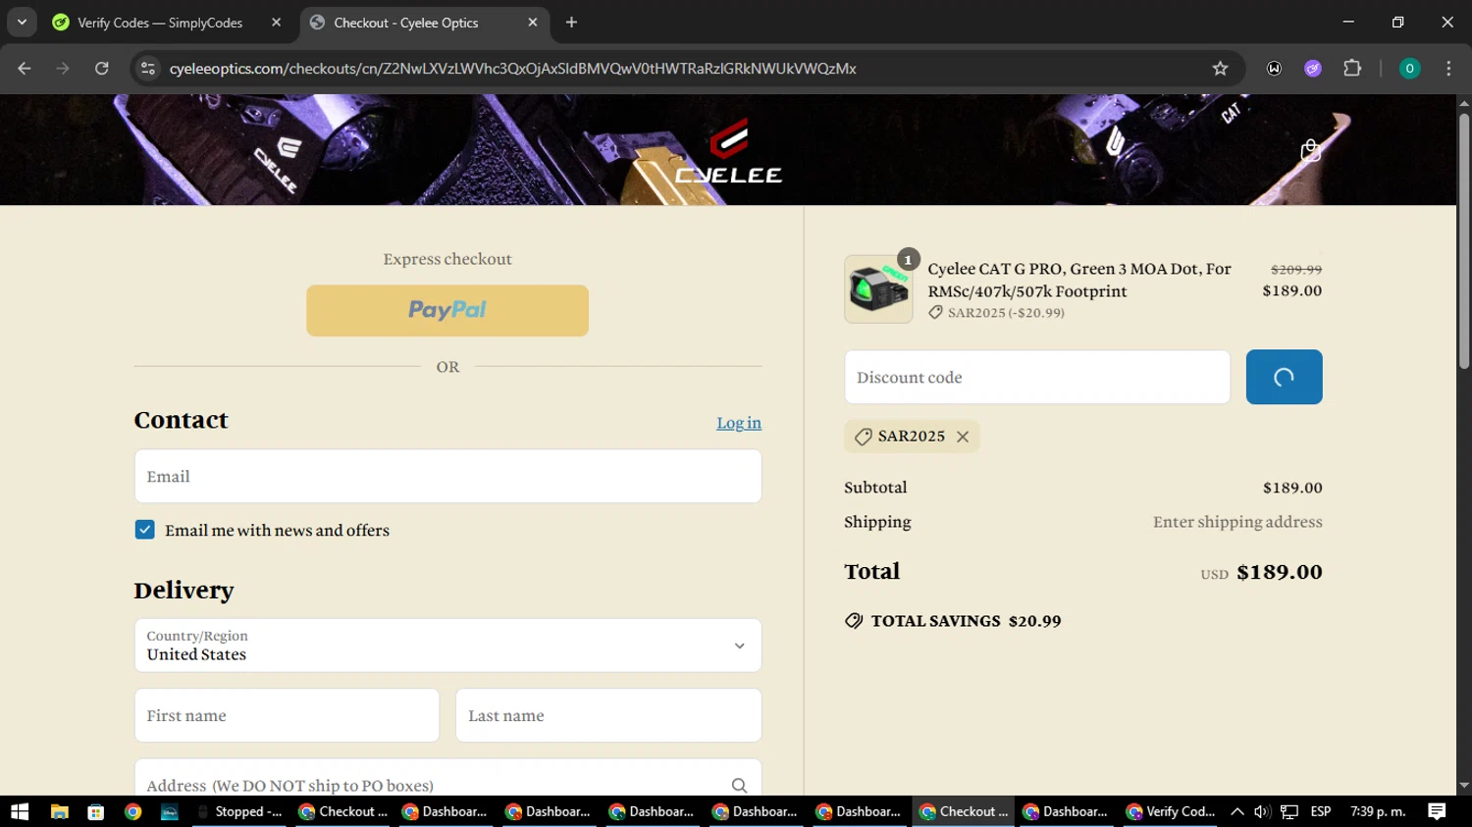Go back to the previous page
Screen dimensions: 1472x827
[25, 68]
